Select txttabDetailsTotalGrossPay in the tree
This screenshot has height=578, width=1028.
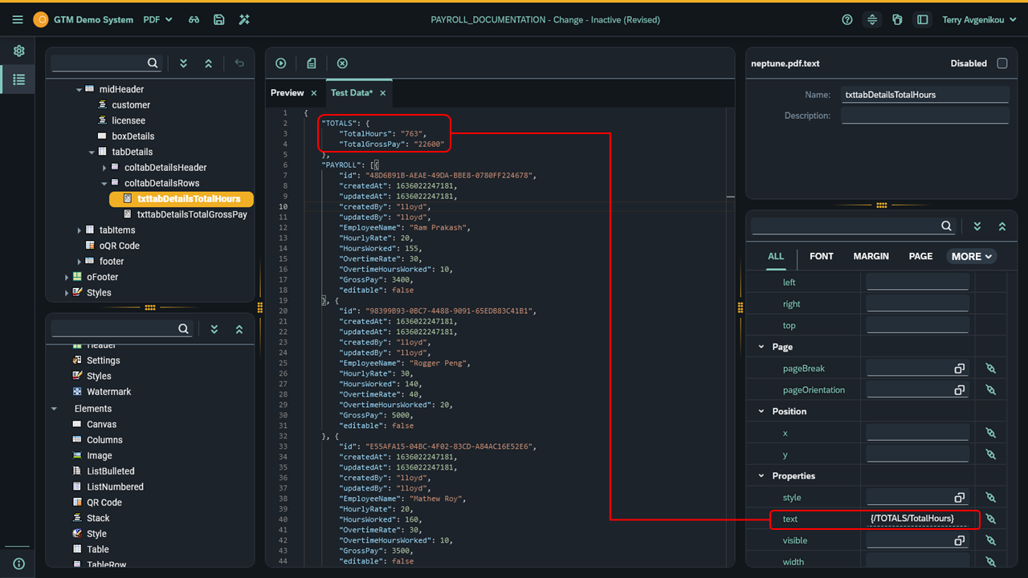(x=192, y=214)
